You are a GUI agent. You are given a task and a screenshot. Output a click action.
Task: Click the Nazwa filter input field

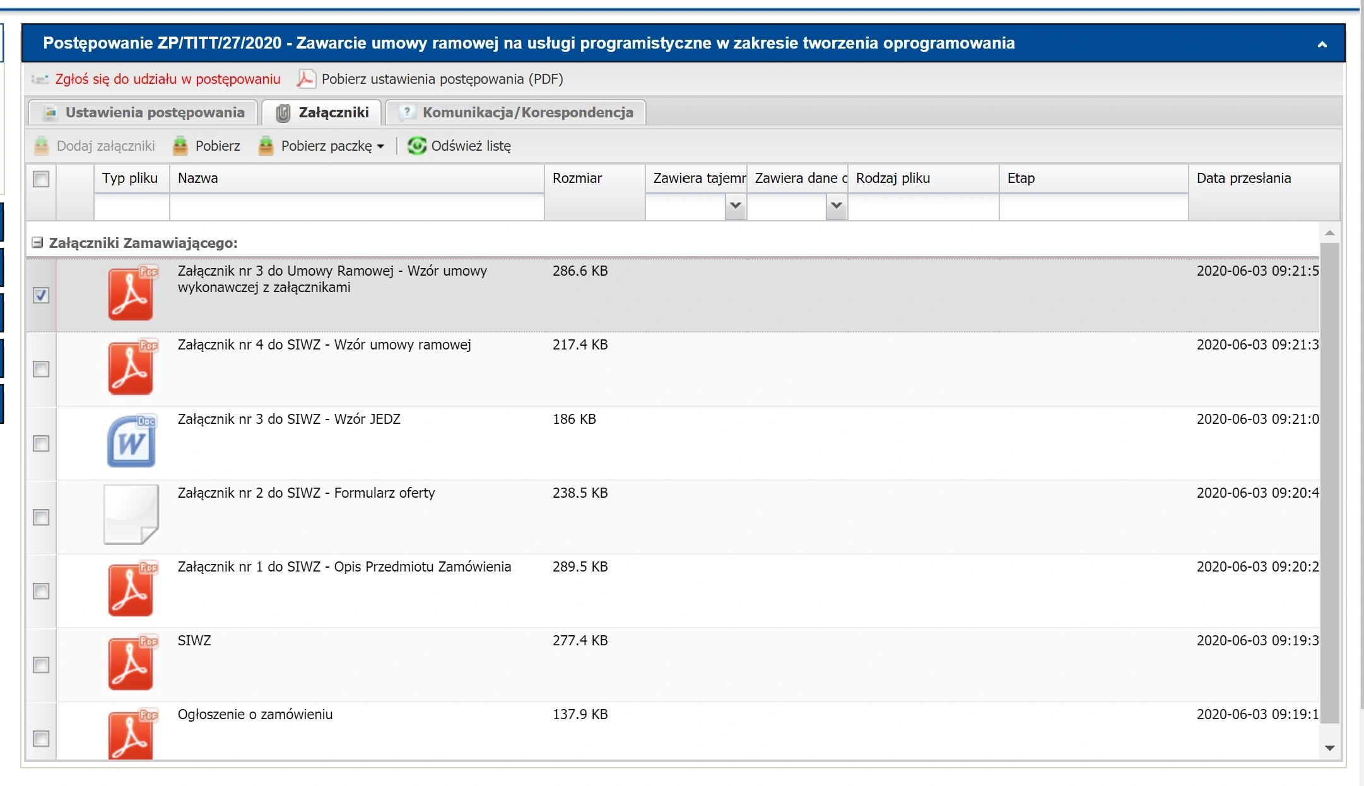click(357, 206)
